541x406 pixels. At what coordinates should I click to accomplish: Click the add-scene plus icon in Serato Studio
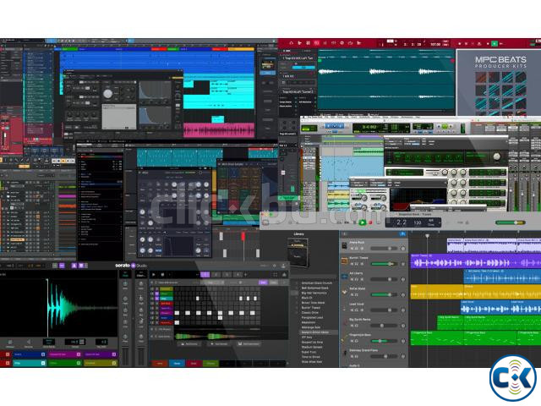point(246,274)
